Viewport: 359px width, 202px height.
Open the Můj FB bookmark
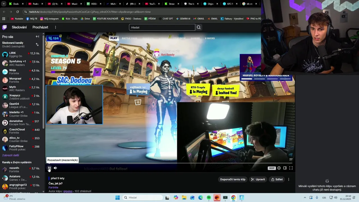pos(32,19)
